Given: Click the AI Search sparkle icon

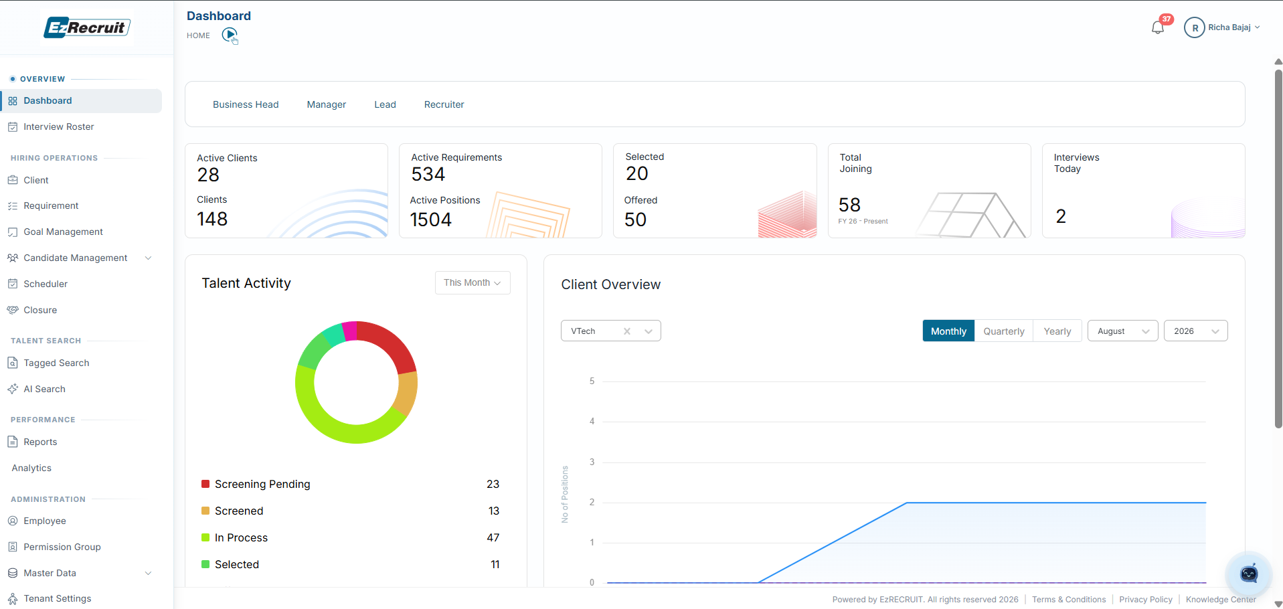Looking at the screenshot, I should point(13,389).
